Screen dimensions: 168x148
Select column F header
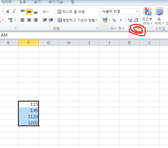click(x=28, y=43)
